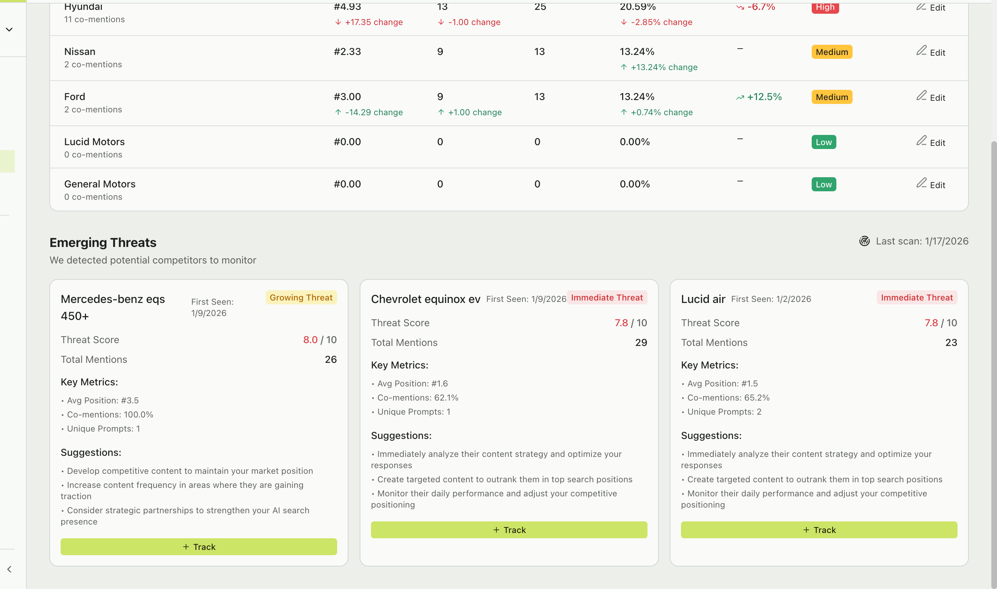Track the Chevrolet equinox ev competitor
This screenshot has width=997, height=589.
[509, 529]
